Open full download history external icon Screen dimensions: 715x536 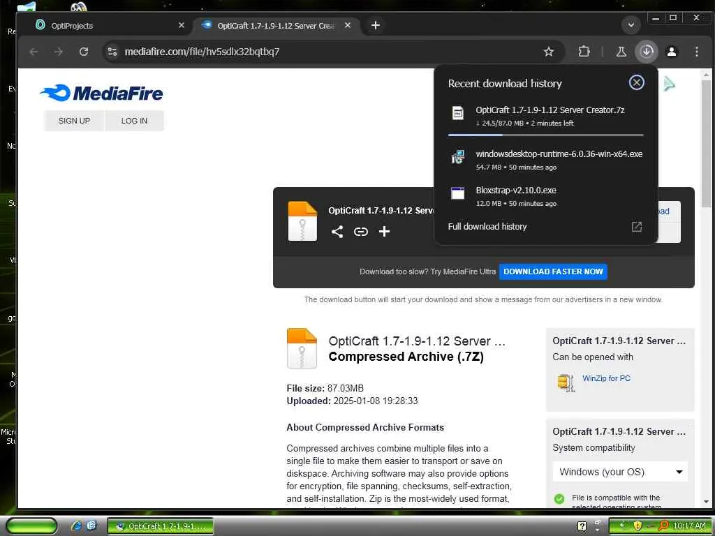(x=637, y=227)
